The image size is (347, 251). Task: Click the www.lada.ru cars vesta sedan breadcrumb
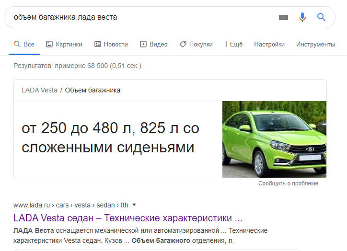(x=71, y=205)
